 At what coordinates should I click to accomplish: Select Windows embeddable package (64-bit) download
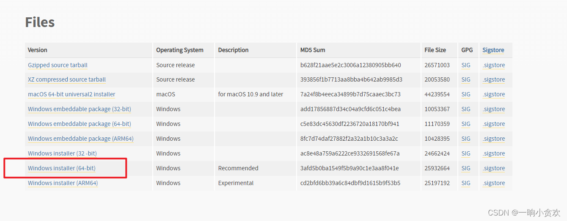[x=80, y=124]
